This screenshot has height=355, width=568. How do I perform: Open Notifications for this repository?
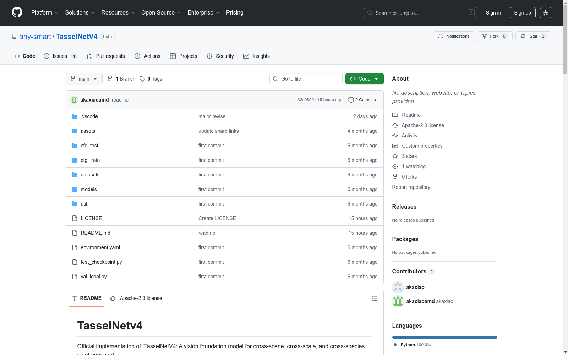pos(454,36)
